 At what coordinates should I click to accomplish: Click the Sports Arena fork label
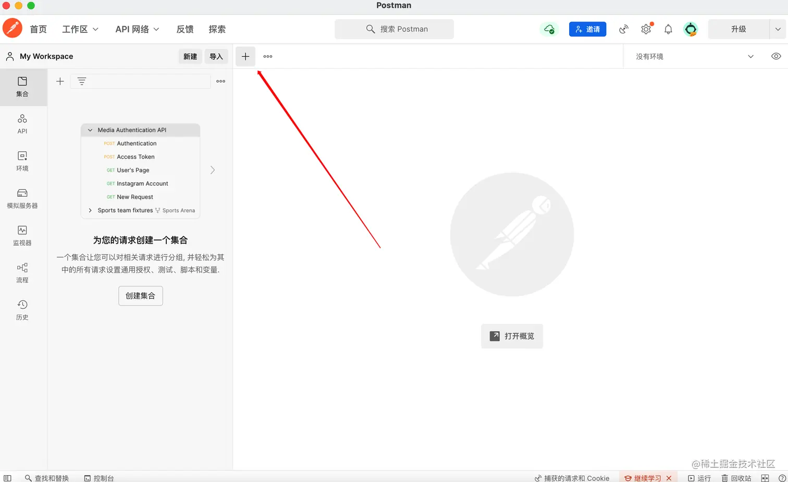175,211
